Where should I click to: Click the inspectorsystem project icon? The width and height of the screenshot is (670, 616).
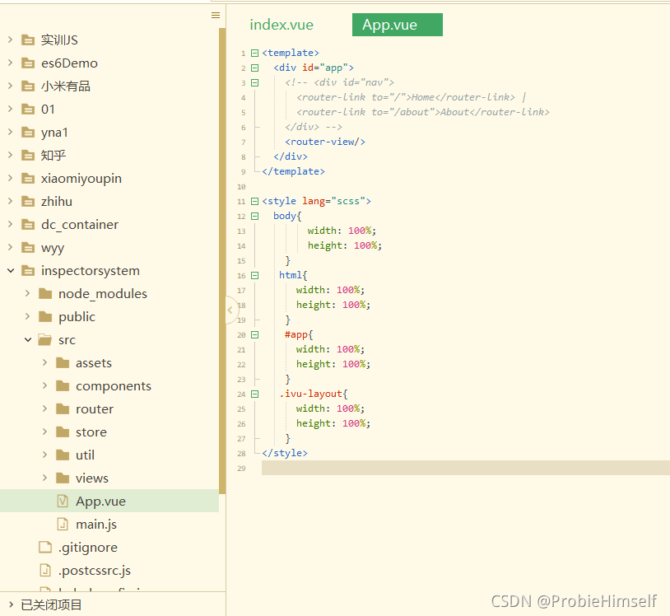coord(28,271)
